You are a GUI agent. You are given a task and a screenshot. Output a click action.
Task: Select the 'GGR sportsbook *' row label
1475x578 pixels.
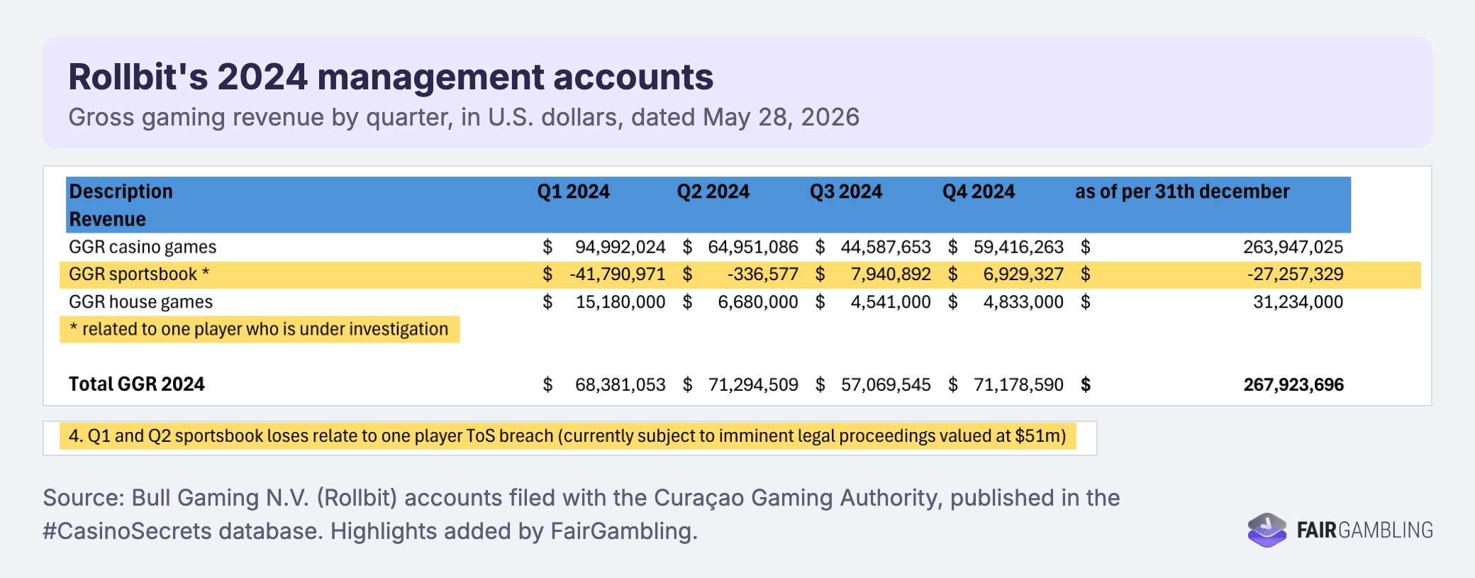[139, 274]
